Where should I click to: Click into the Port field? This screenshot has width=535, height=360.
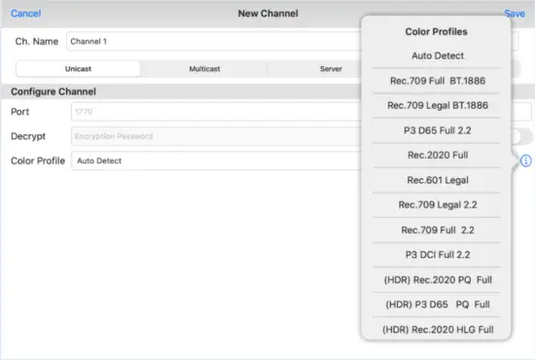[x=216, y=112]
